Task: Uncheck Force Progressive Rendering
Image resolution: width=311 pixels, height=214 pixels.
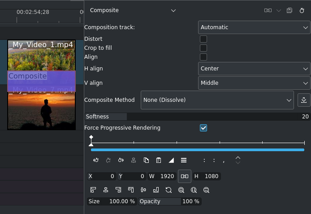Action: click(x=203, y=128)
